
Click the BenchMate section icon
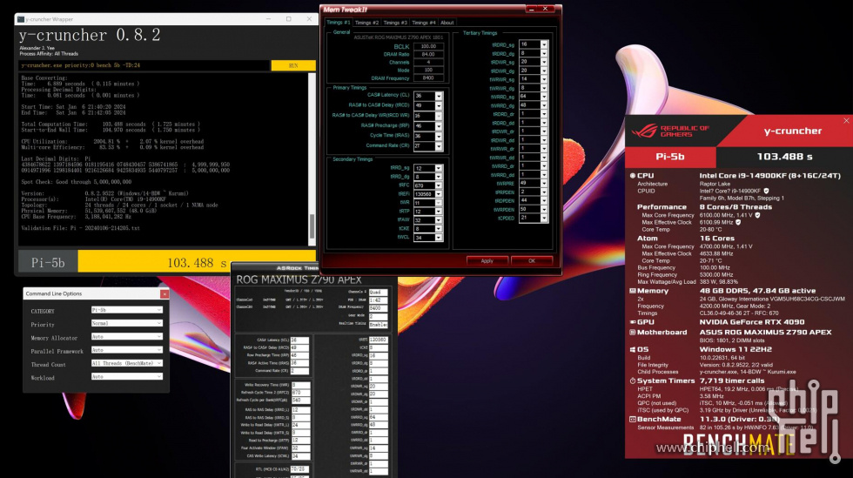click(633, 419)
